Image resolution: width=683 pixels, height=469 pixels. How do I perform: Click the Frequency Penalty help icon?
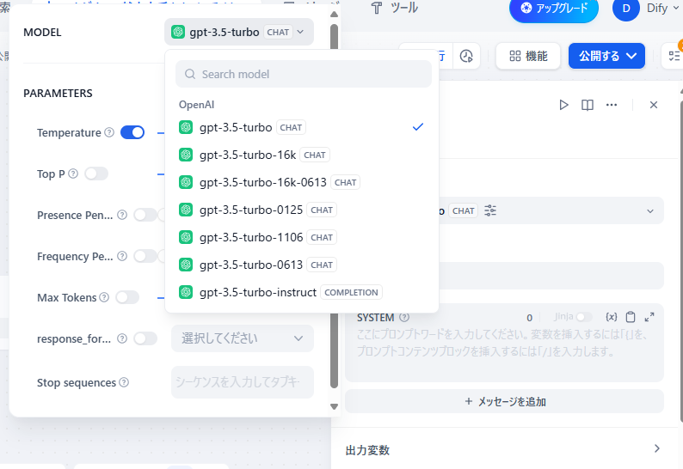(x=122, y=256)
